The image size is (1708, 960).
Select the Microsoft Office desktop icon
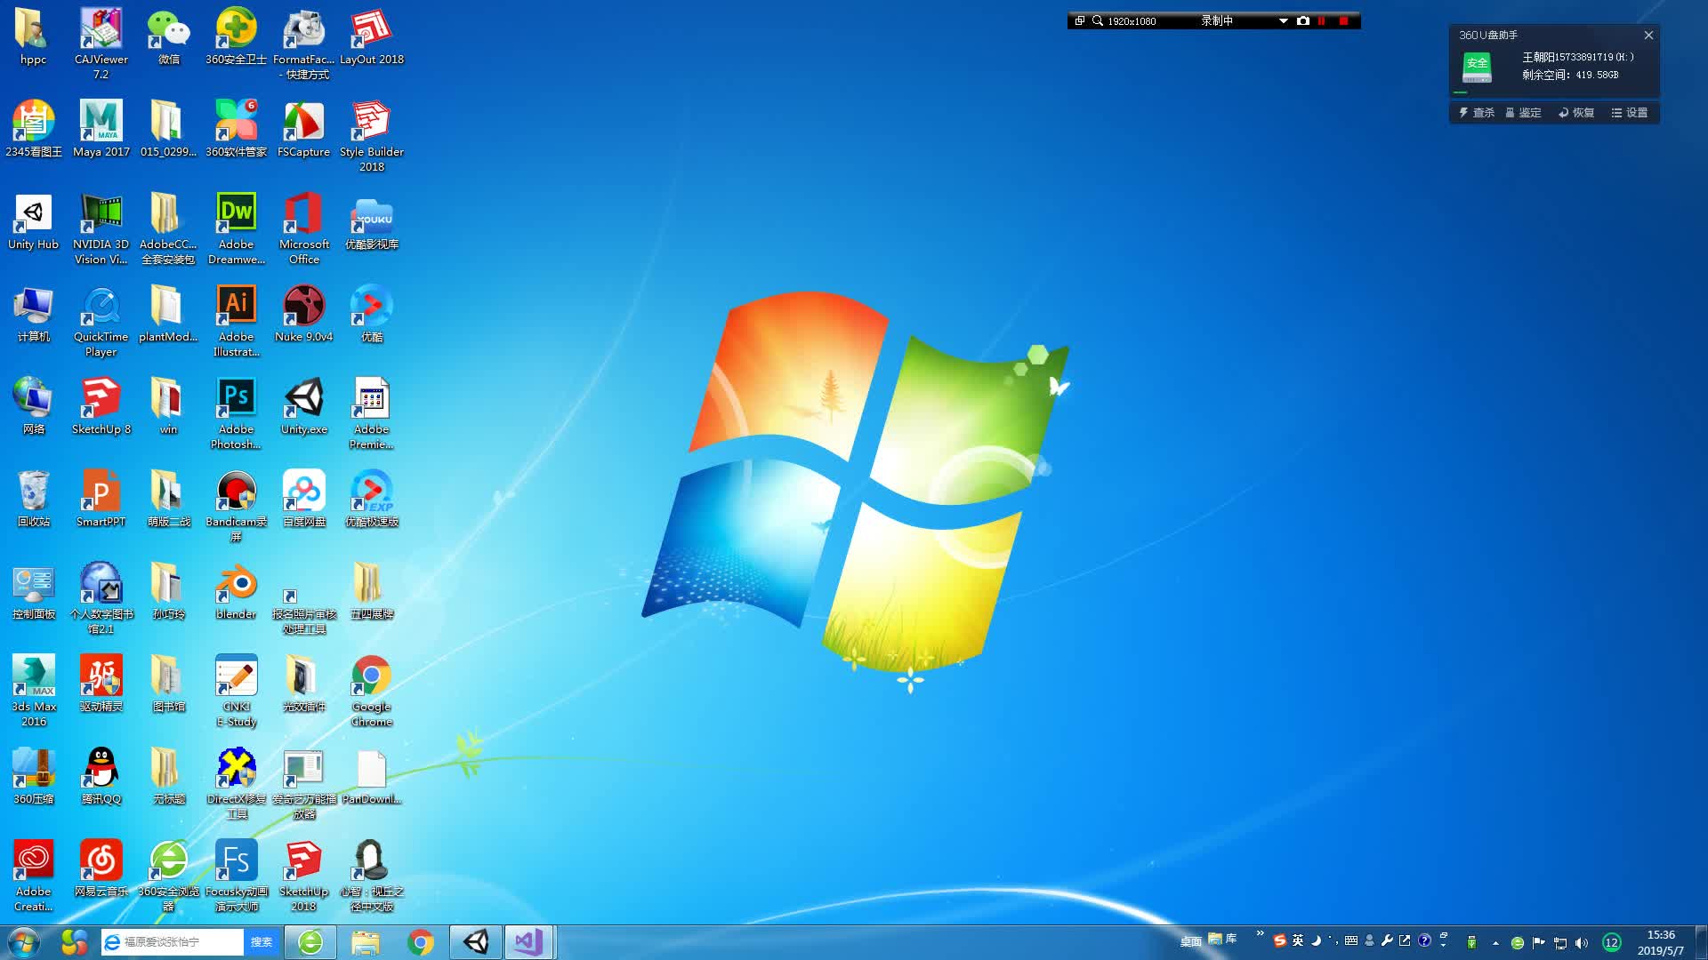point(303,229)
